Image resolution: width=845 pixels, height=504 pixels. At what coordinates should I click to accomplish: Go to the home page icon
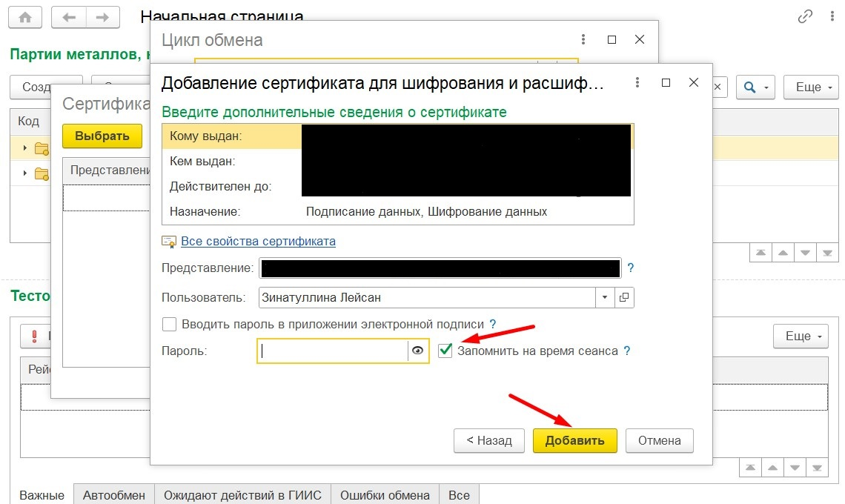tap(25, 17)
